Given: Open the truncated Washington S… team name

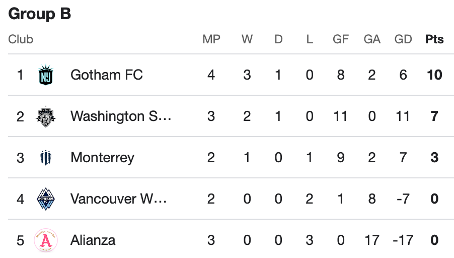Looking at the screenshot, I should [x=121, y=116].
